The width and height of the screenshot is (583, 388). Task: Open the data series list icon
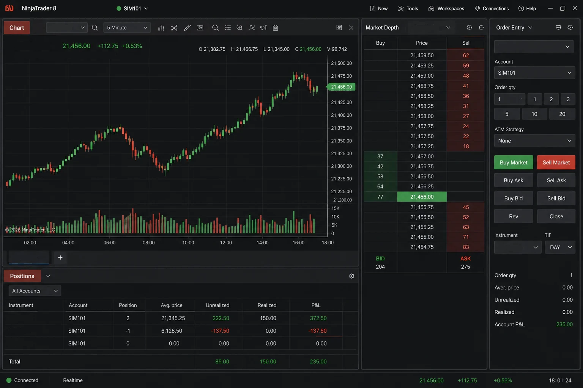[228, 28]
